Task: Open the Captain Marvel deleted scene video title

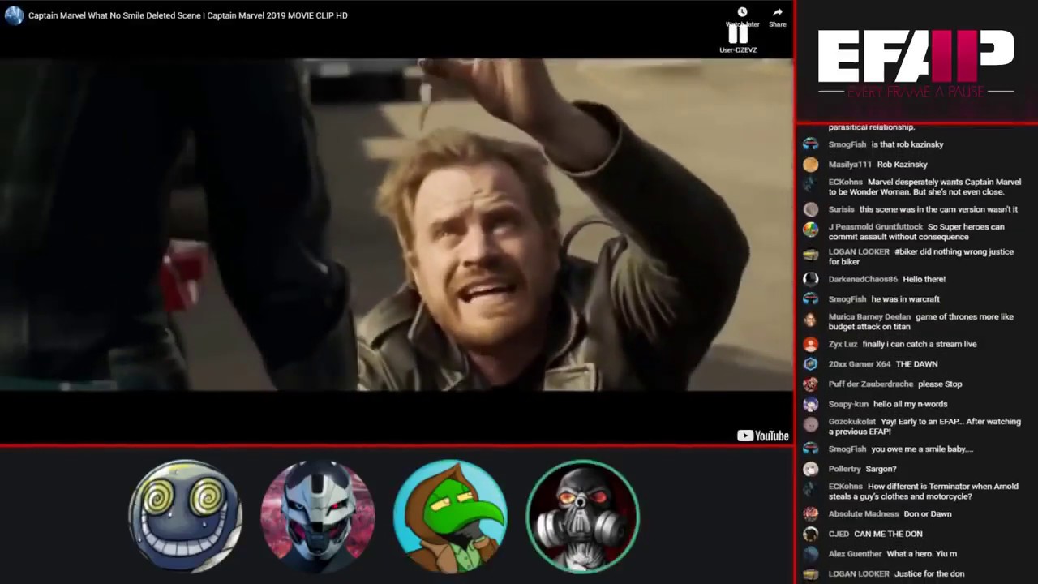Action: click(188, 15)
